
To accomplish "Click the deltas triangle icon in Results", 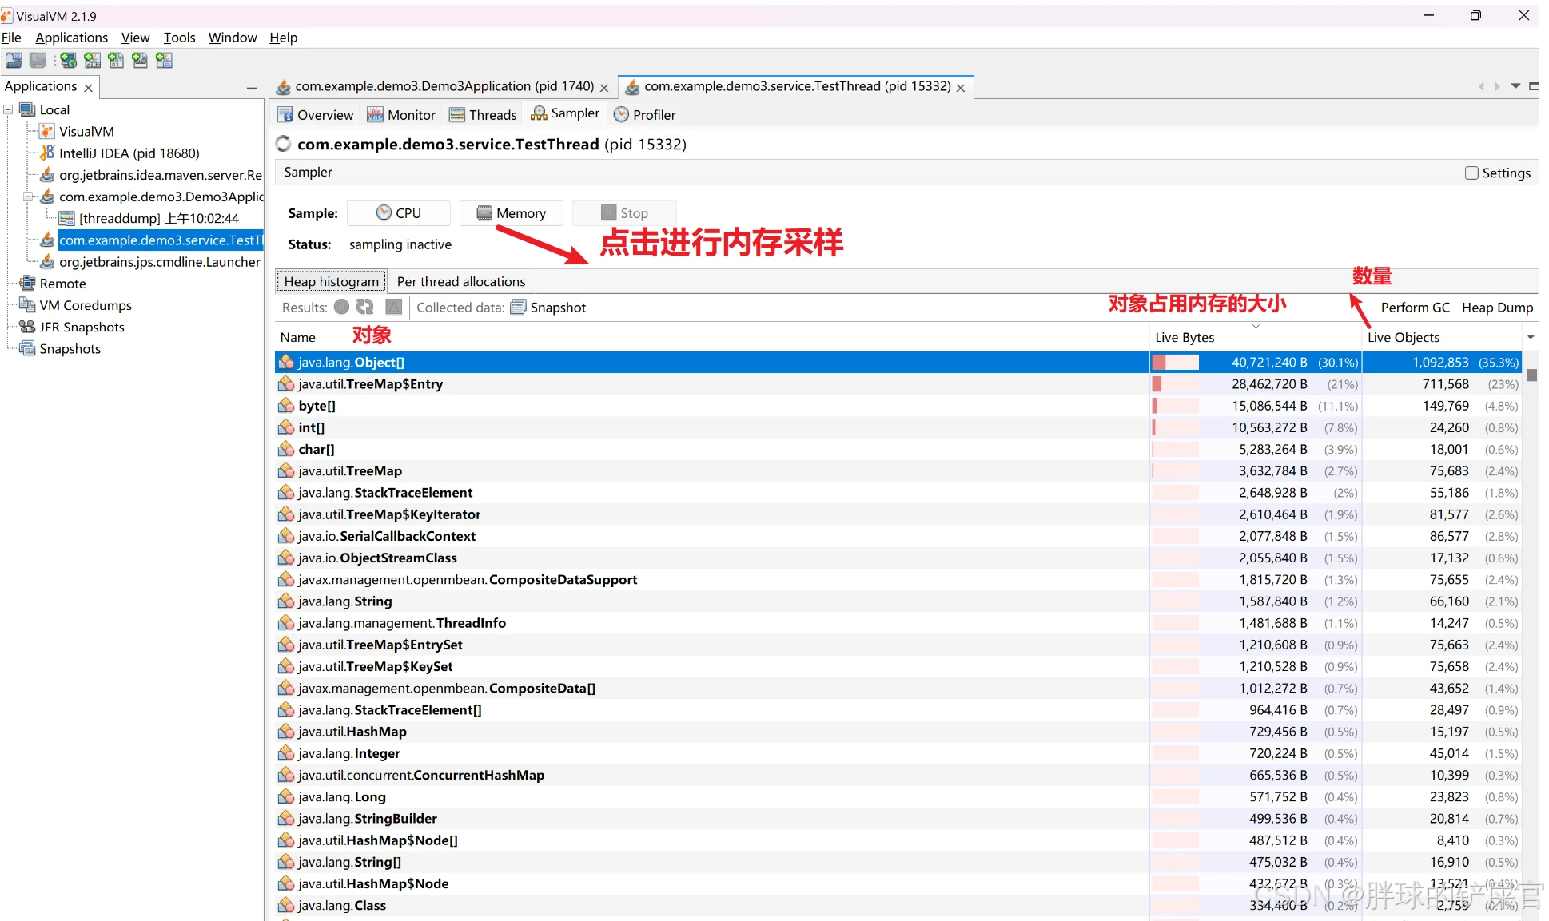I will [393, 307].
